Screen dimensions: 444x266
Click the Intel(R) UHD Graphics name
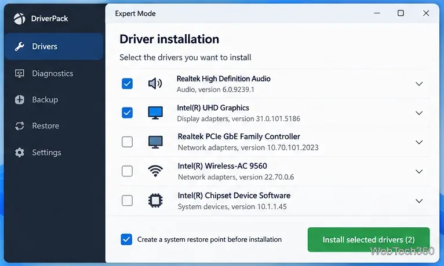click(x=213, y=108)
